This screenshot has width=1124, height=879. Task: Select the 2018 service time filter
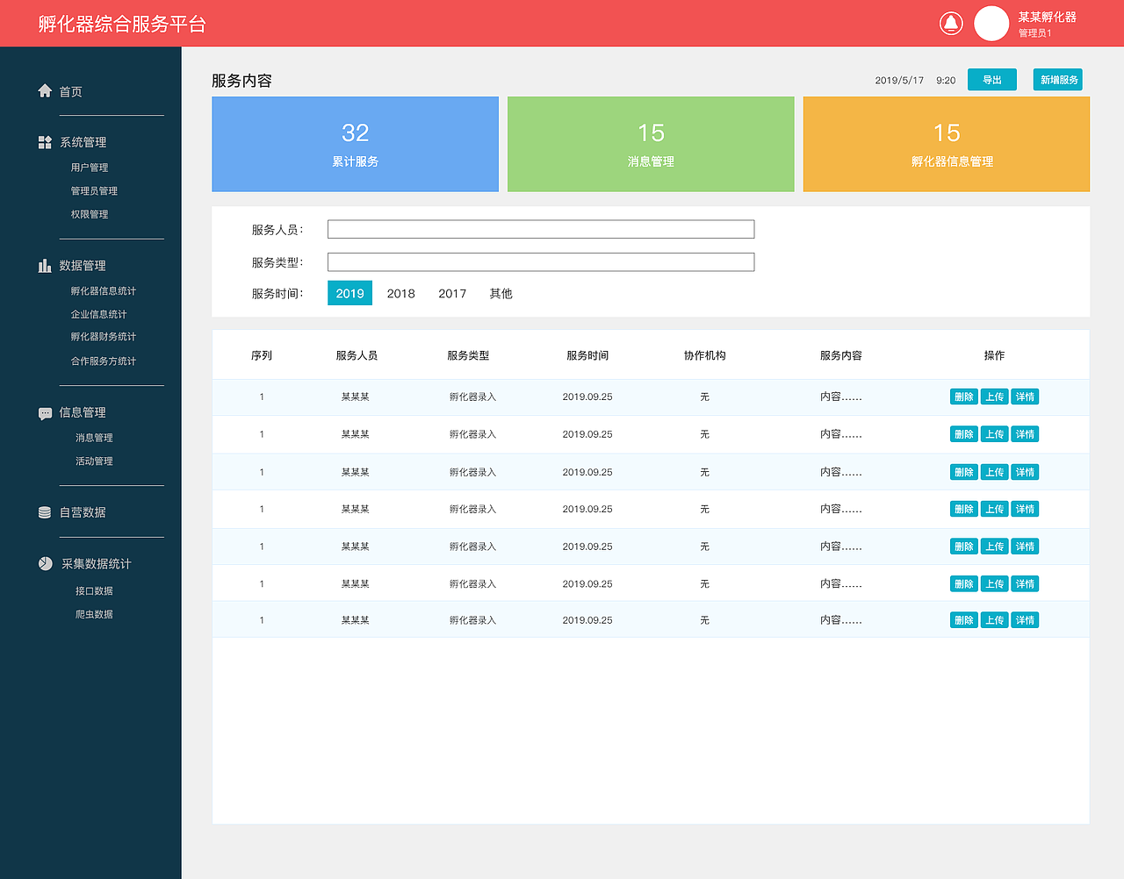(401, 294)
